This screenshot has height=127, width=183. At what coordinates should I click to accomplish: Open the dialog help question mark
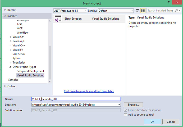pos(169,2)
